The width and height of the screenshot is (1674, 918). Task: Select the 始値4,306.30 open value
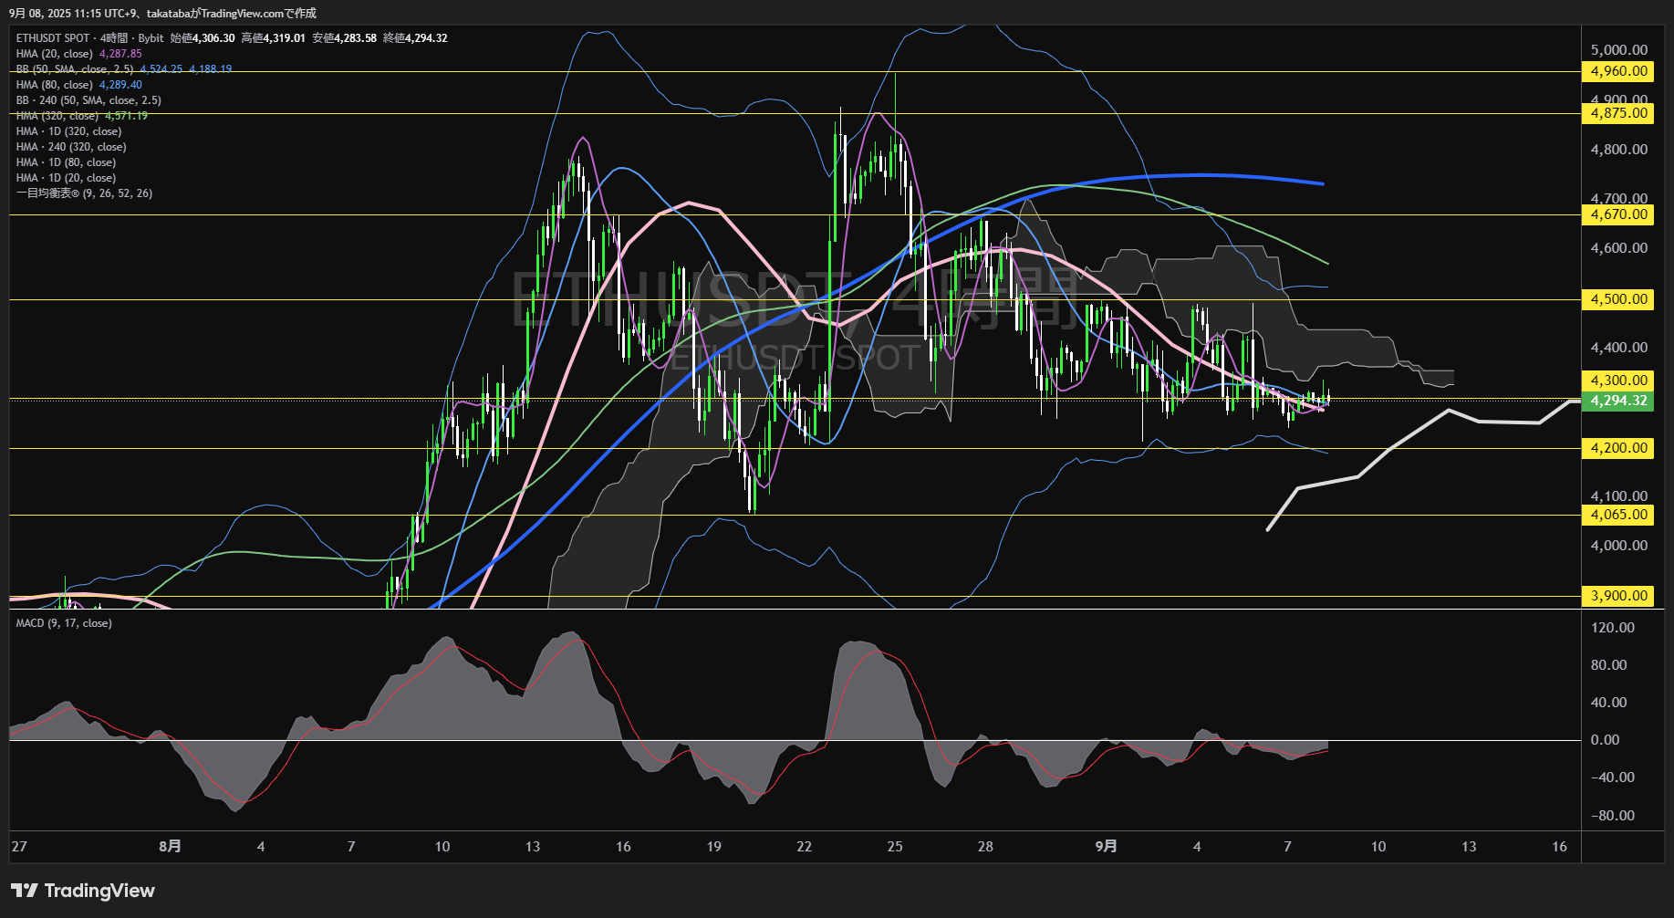[x=203, y=38]
